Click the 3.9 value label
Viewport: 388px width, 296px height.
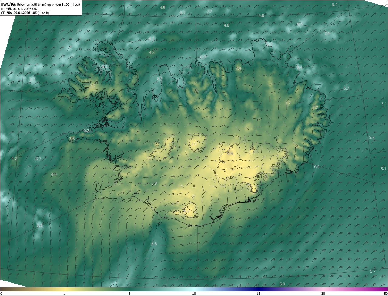pos(154,183)
